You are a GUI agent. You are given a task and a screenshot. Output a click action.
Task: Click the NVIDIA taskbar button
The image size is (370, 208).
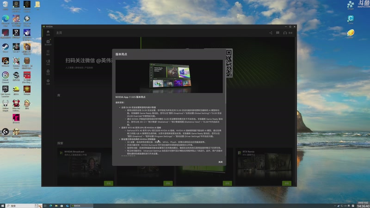pyautogui.click(x=82, y=206)
